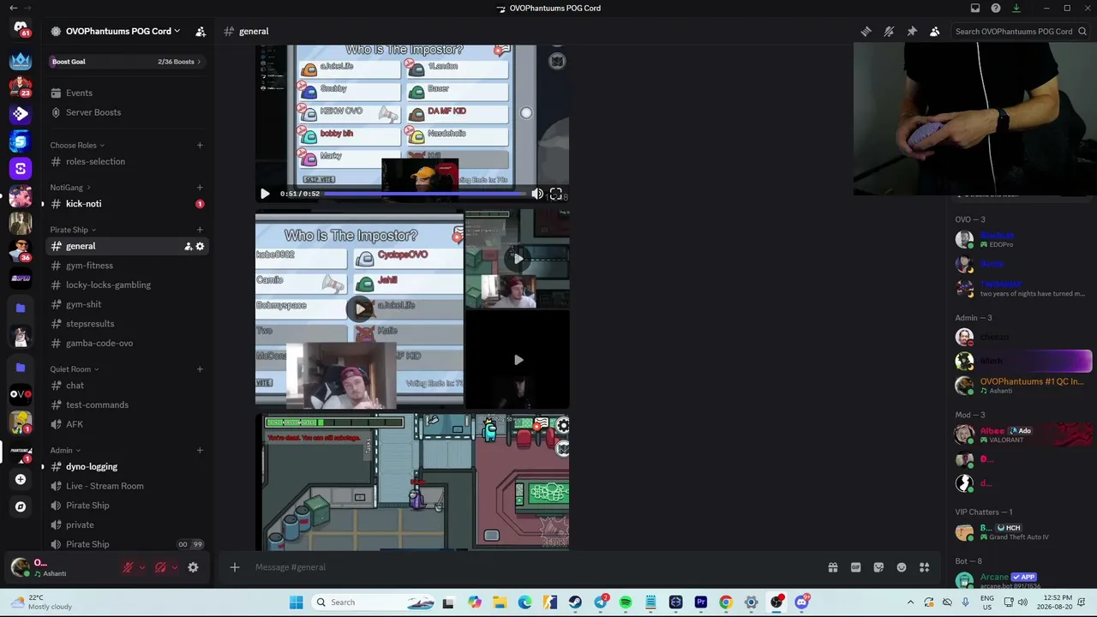Open Discover servers compass
The height and width of the screenshot is (617, 1097).
[21, 506]
